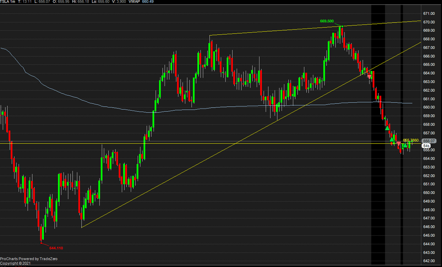Image resolution: width=442 pixels, height=267 pixels.
Task: Click 668.00 on the price axis
Action: [x=429, y=39]
